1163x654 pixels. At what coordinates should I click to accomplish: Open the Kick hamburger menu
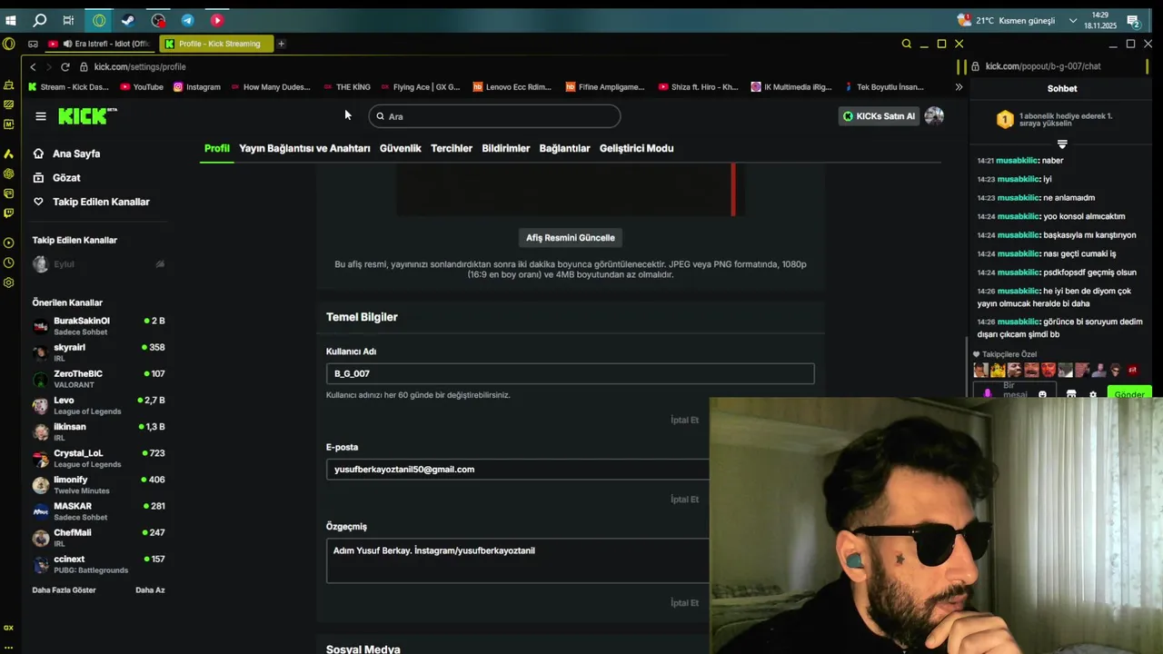click(40, 116)
